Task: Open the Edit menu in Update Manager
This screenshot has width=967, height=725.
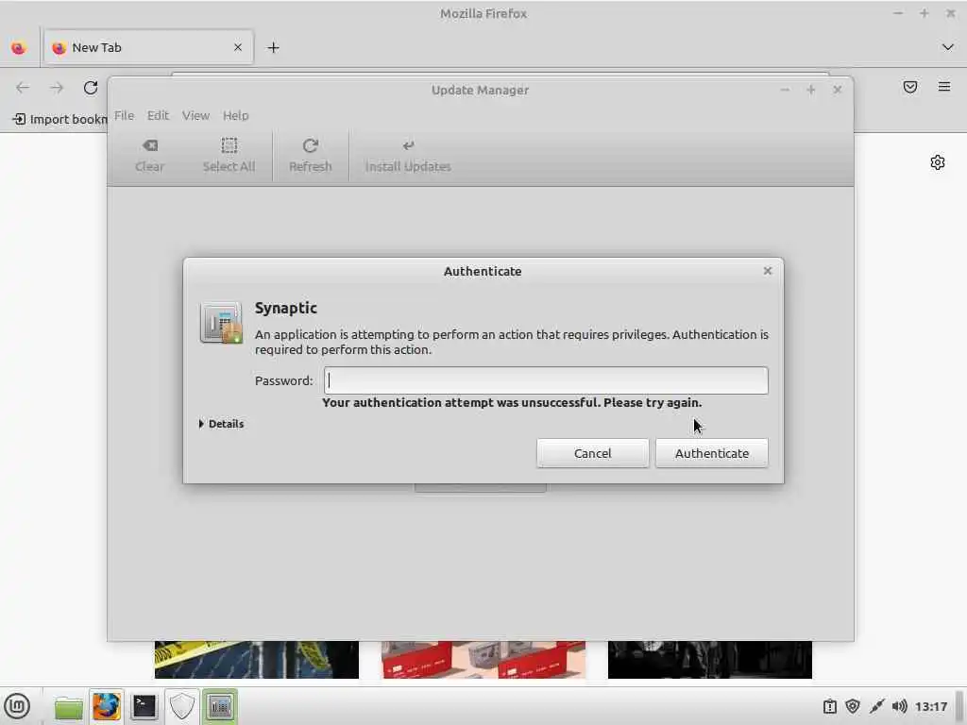Action: click(x=158, y=115)
